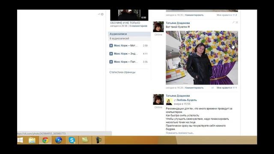
Task: Open Любовь Буцель's small avatar
Action: (x=169, y=102)
